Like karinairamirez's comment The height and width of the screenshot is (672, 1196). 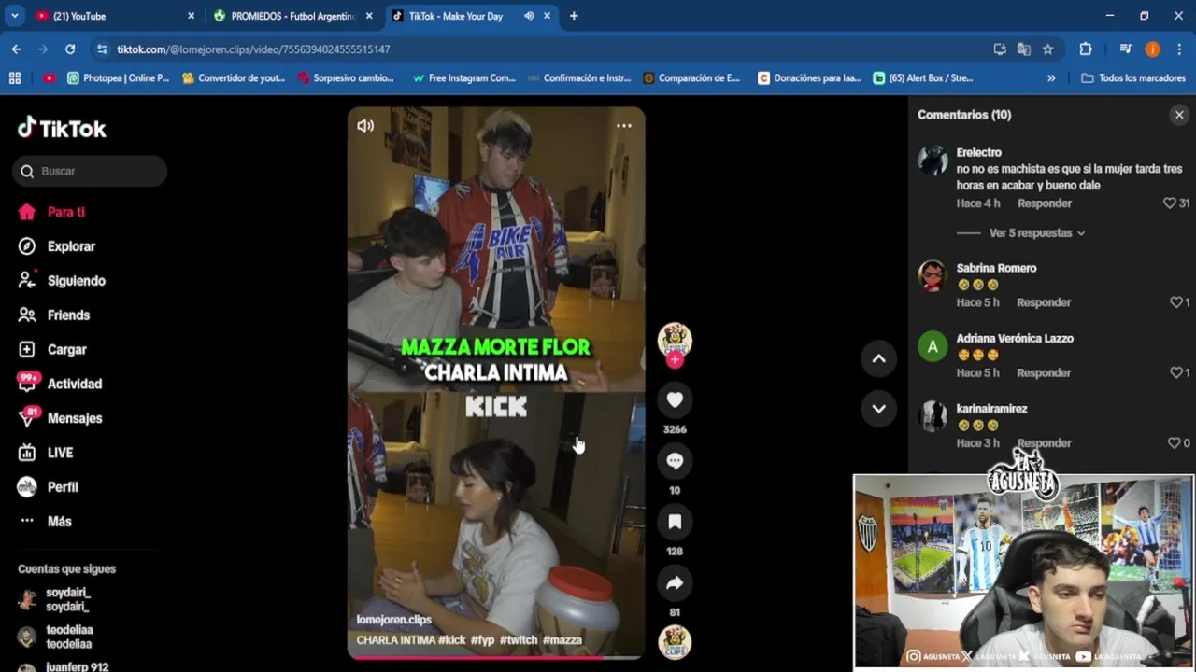(x=1174, y=443)
